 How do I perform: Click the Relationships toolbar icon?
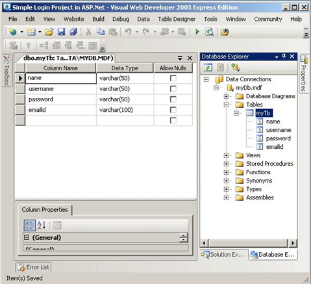click(x=44, y=45)
